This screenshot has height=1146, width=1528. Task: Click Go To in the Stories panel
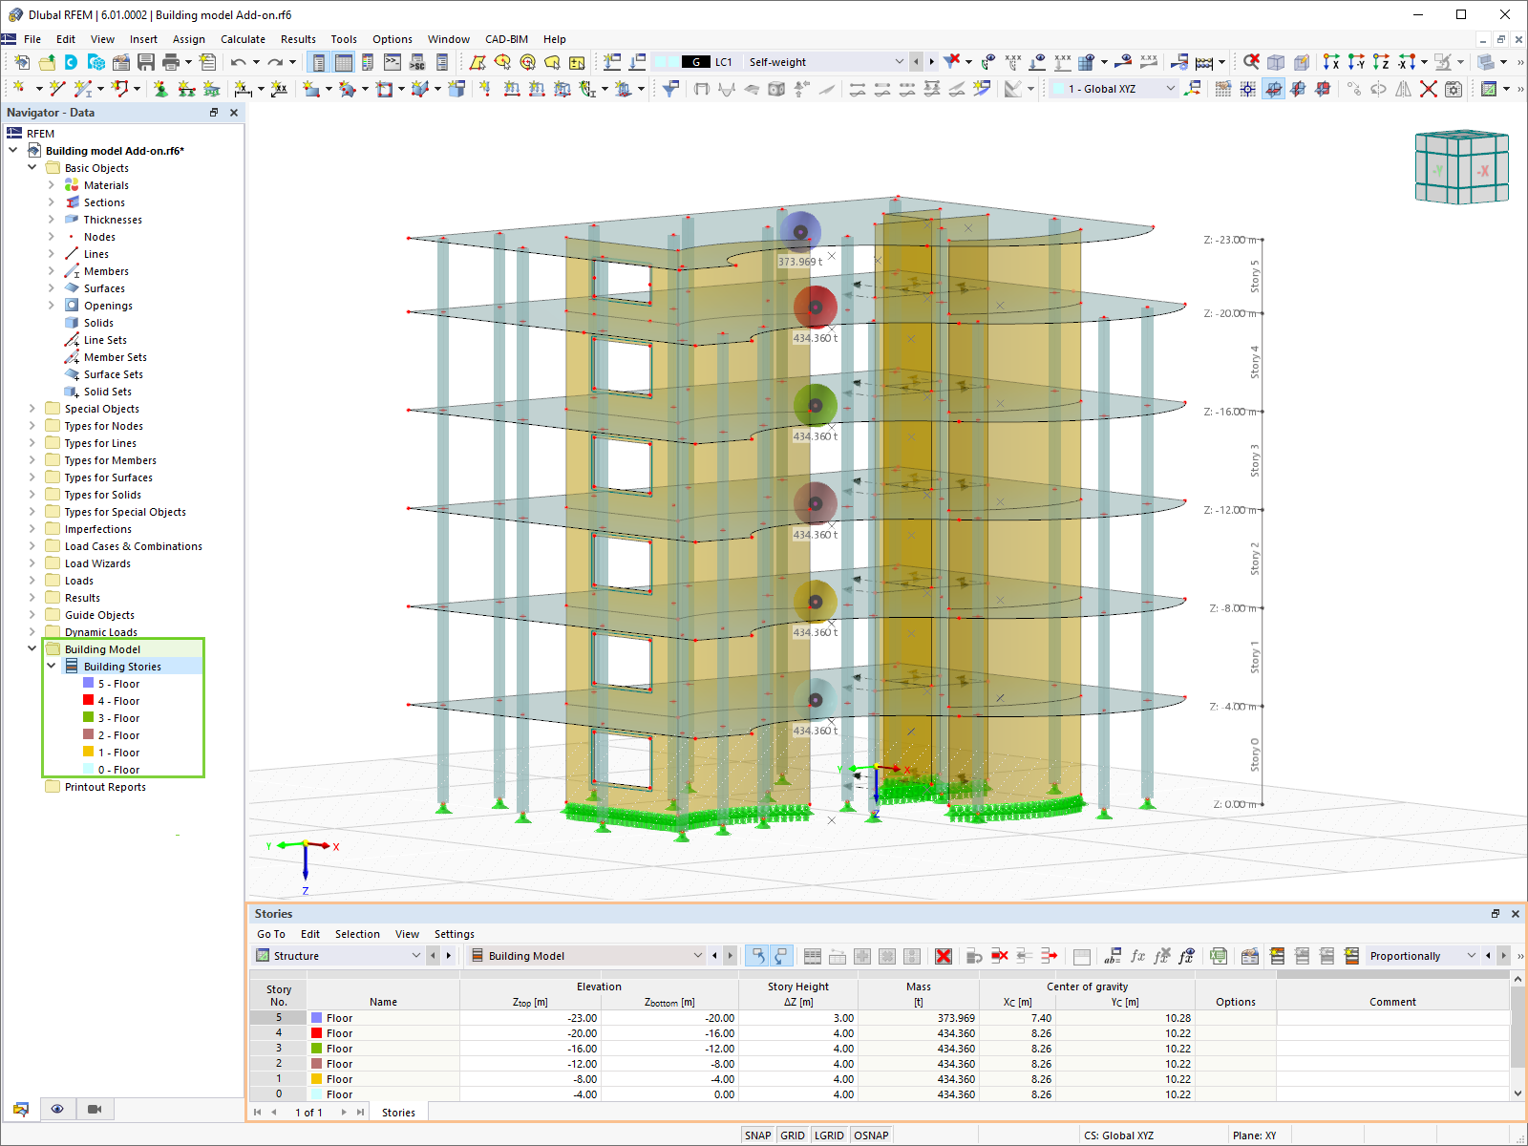[271, 933]
